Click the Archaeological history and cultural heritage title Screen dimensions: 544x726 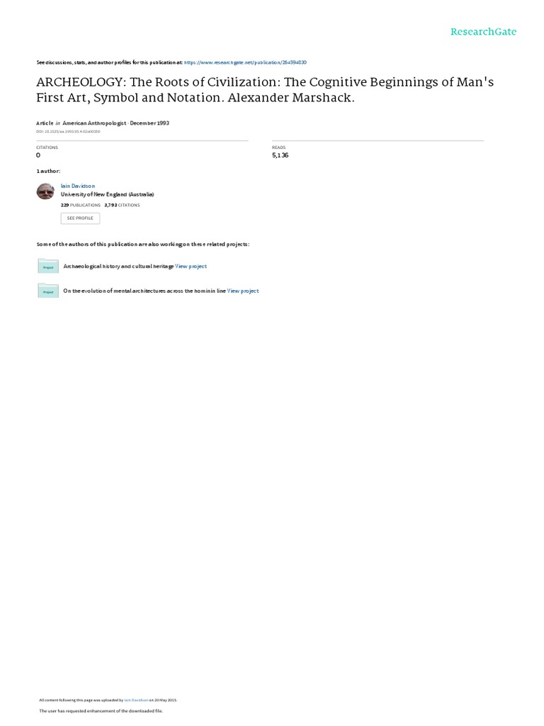(x=118, y=267)
